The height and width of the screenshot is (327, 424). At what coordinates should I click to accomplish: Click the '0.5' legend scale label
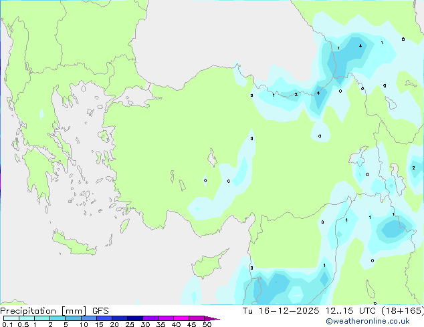23,324
